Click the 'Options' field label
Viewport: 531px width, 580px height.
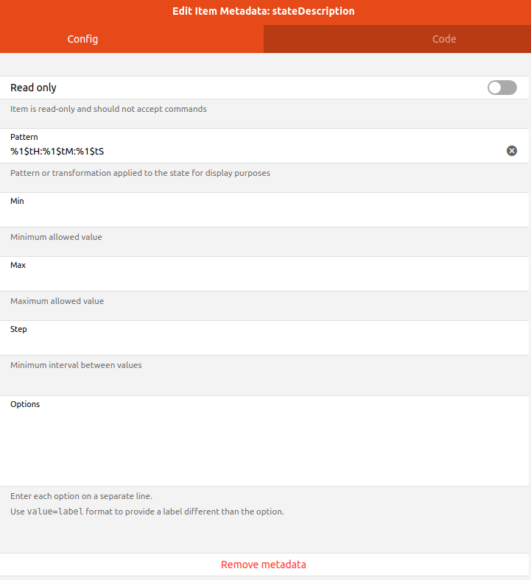point(25,404)
